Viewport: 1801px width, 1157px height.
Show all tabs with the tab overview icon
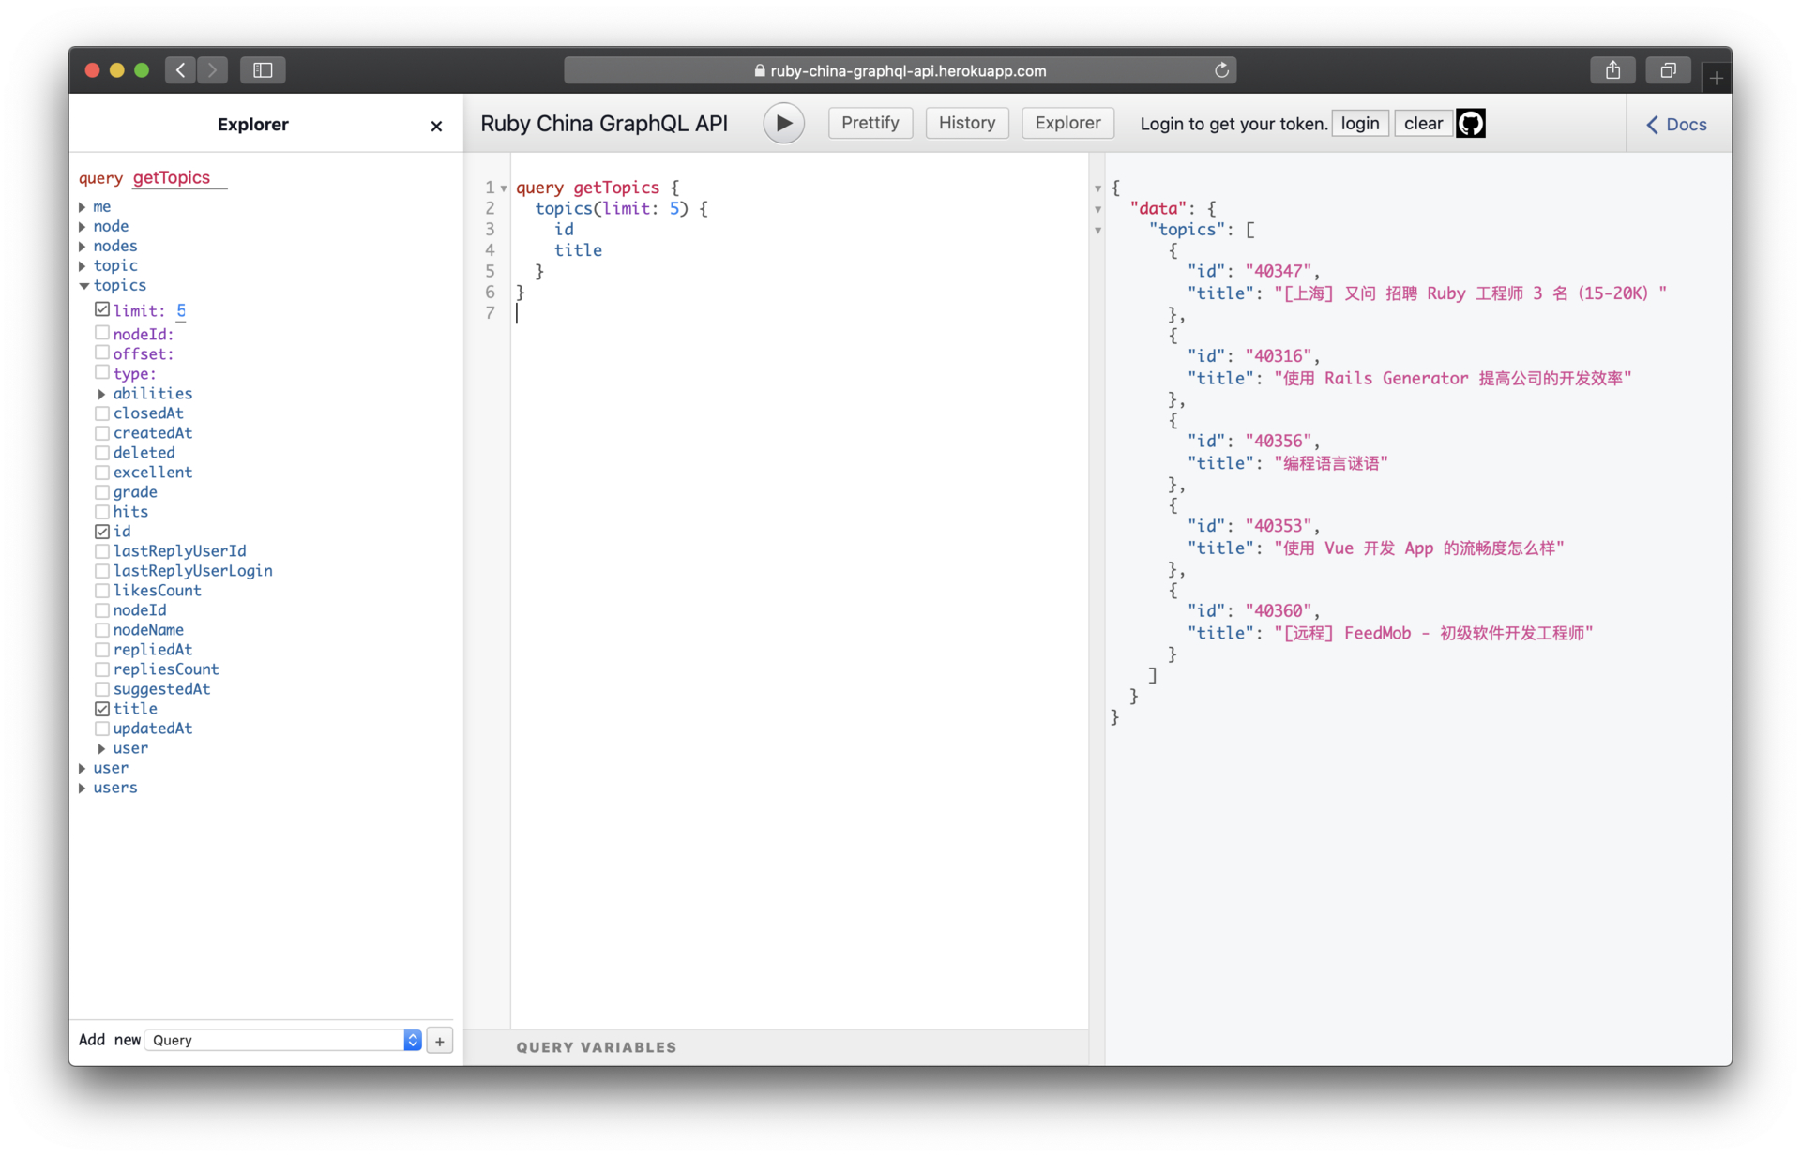pos(1668,69)
